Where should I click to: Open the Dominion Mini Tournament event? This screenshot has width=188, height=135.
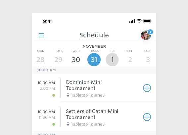tap(84, 85)
